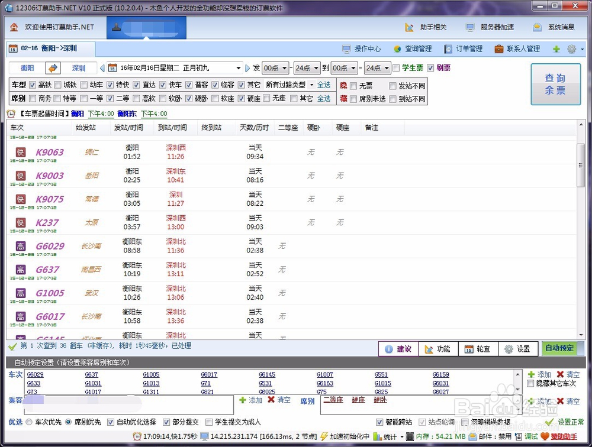This screenshot has width=592, height=447.
Task: Open the calendar icon beside the date field
Action: (112, 68)
